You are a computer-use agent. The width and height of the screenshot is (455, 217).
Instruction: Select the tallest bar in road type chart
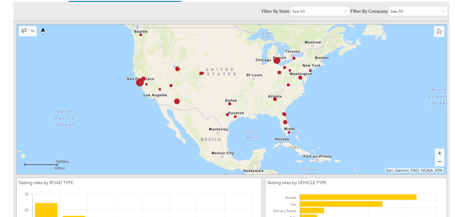click(46, 210)
